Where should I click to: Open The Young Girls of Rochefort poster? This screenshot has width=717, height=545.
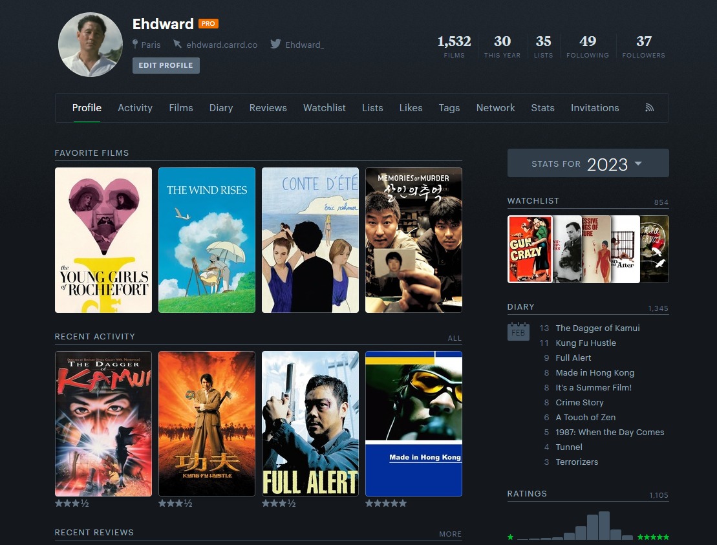click(103, 240)
